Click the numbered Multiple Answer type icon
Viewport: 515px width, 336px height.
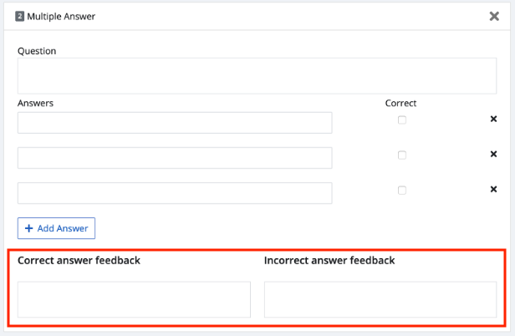[20, 16]
